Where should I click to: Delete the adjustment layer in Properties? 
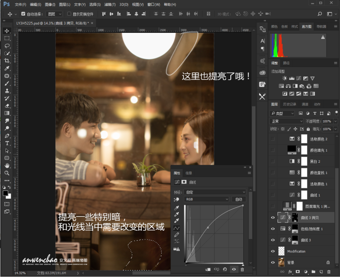pyautogui.click(x=242, y=269)
